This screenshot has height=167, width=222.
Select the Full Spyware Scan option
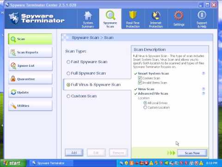[86, 73]
